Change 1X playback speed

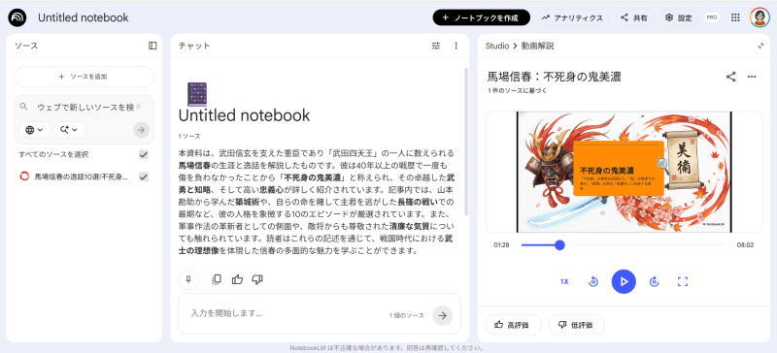click(564, 281)
